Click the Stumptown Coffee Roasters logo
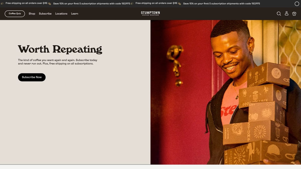301x169 pixels. 150,14
